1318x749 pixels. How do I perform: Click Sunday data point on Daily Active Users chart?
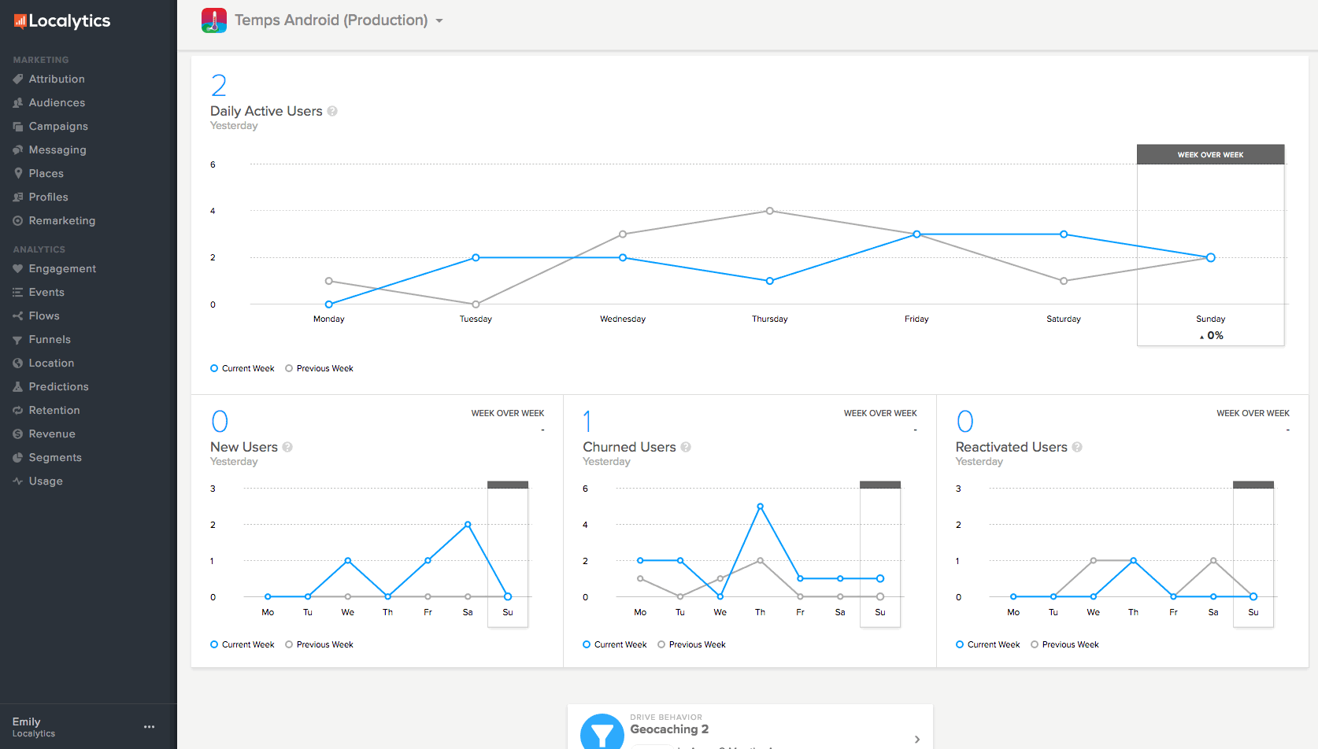(x=1210, y=257)
